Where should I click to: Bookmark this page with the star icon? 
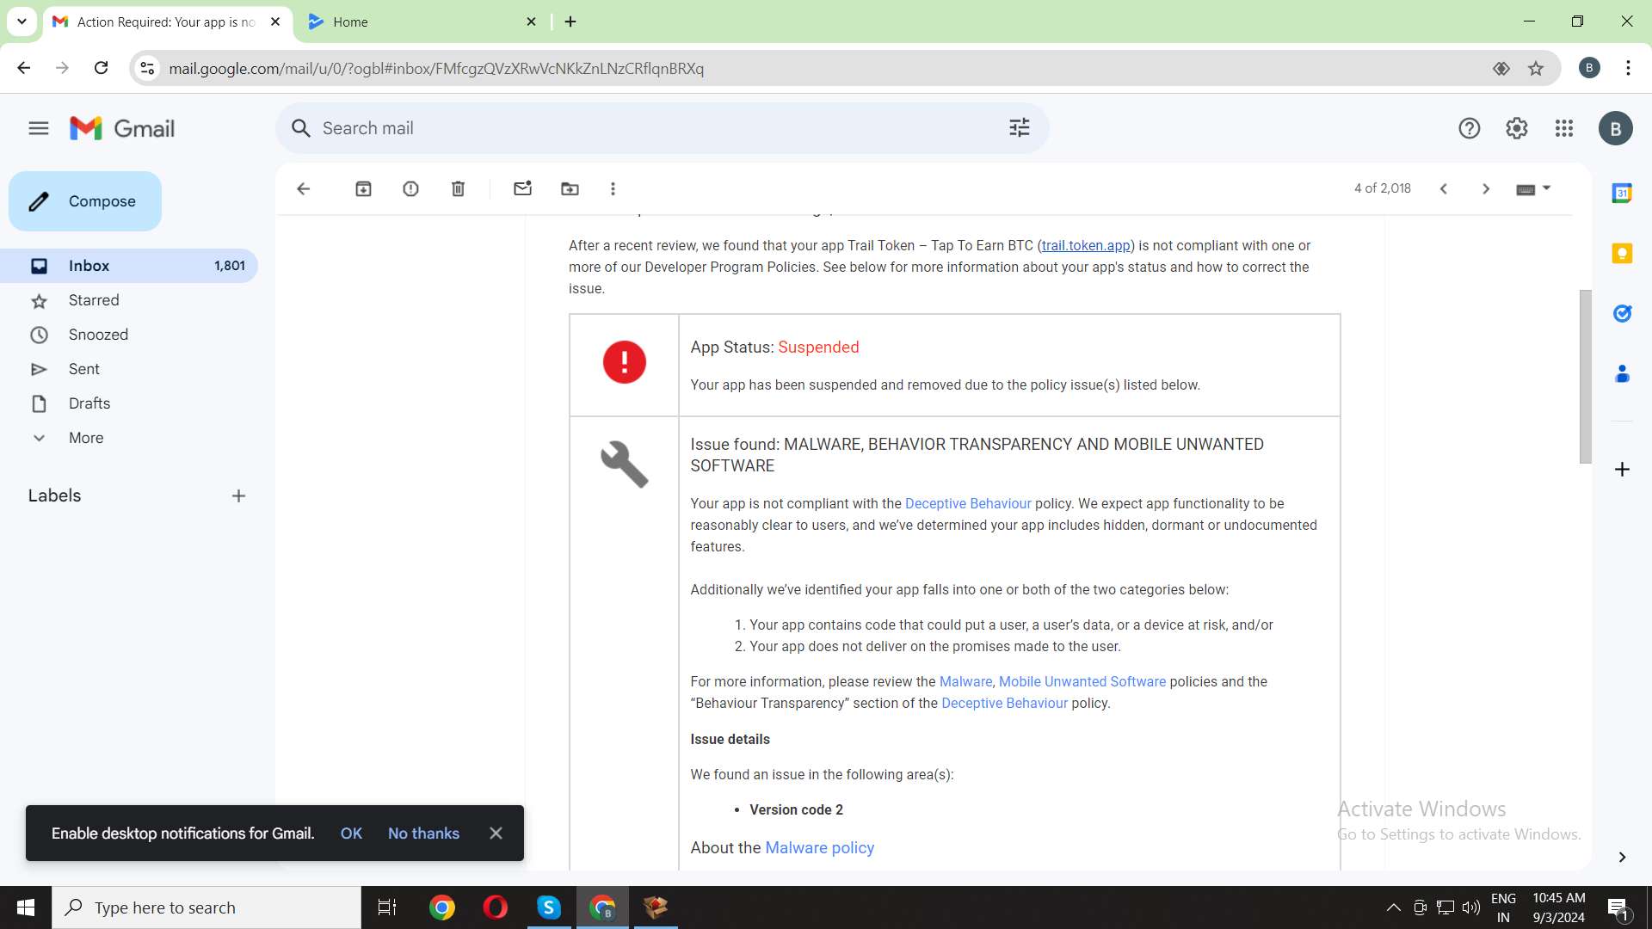point(1536,69)
